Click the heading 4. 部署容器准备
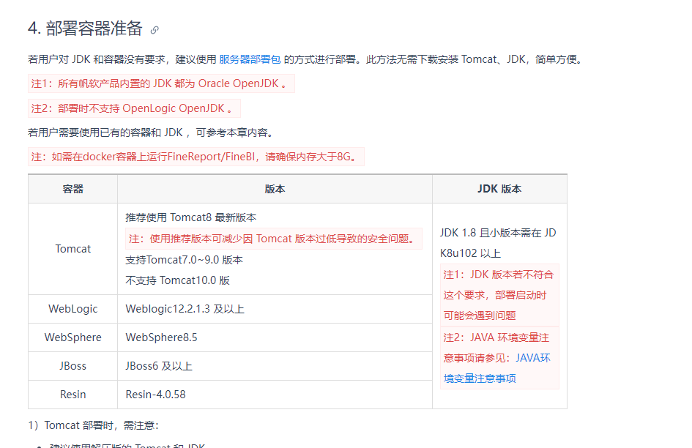 point(85,29)
